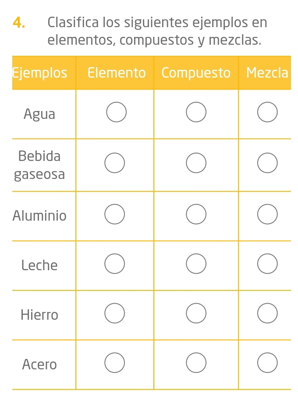The width and height of the screenshot is (298, 397).
Task: Mark Agua as Elemento
Action: [x=116, y=112]
